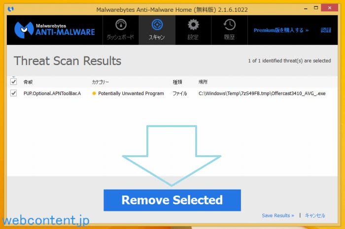Close the Malwarebytes window
The image size is (345, 229).
pos(329,8)
